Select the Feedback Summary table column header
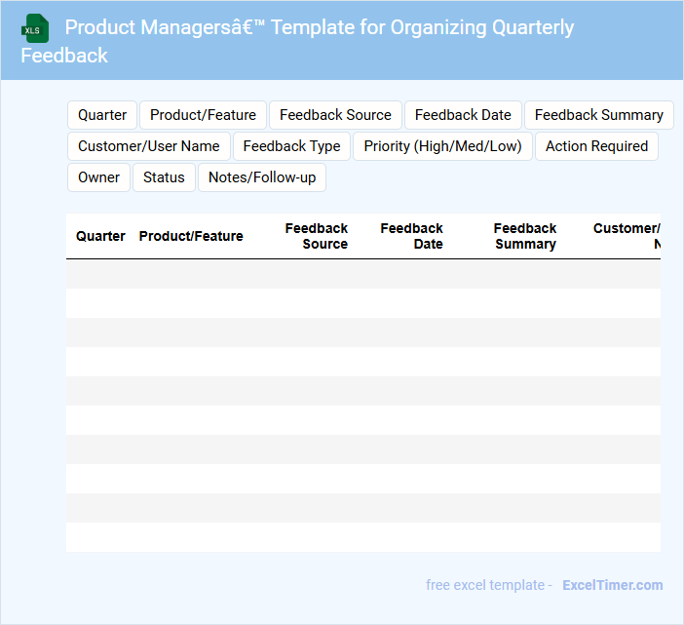The width and height of the screenshot is (684, 625). click(524, 236)
